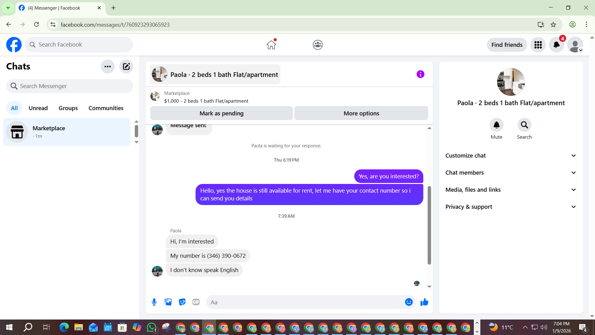Image resolution: width=595 pixels, height=335 pixels.
Task: Open WhatsApp from the Windows taskbar
Action: click(x=152, y=327)
